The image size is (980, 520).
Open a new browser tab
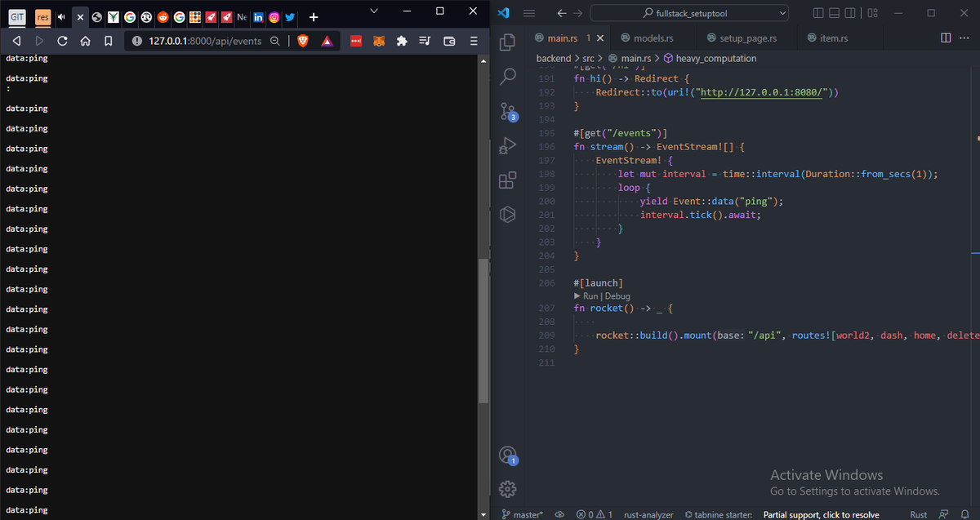click(x=314, y=16)
